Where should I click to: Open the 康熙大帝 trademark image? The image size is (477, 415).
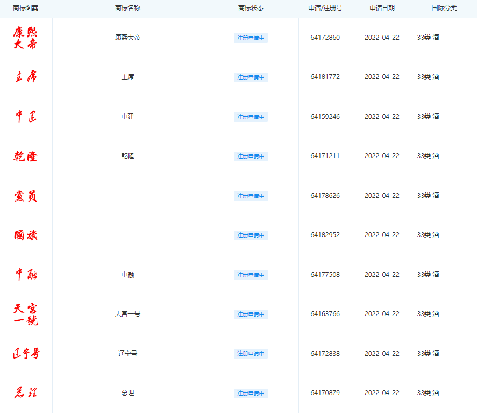(x=26, y=38)
